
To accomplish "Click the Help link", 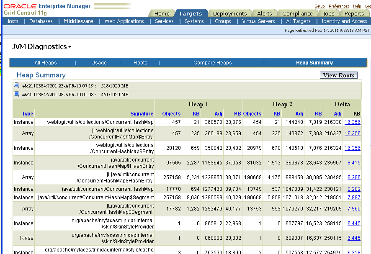I will 357,6.
